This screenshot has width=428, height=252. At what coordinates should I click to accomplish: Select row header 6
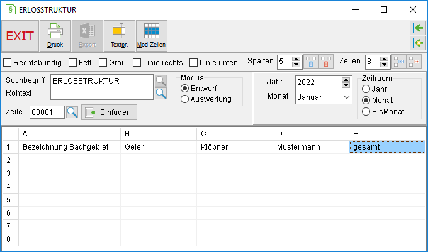[10, 213]
